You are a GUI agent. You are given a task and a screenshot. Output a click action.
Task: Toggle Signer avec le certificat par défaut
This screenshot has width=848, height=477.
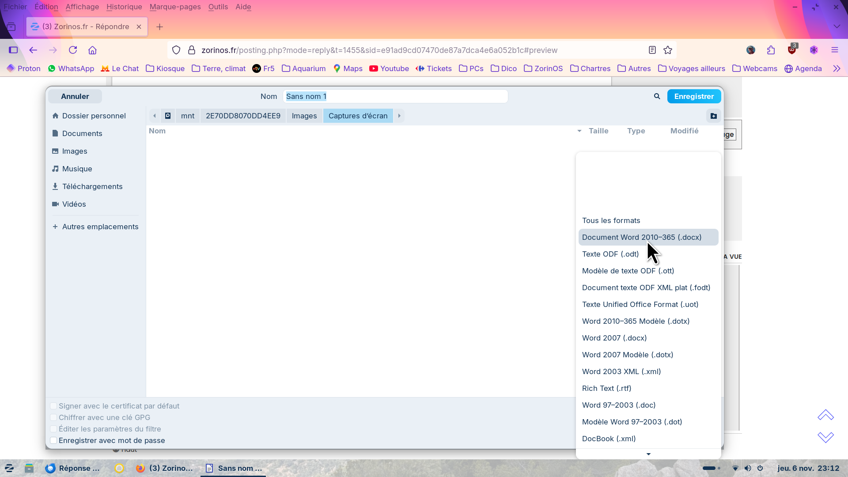coord(53,406)
